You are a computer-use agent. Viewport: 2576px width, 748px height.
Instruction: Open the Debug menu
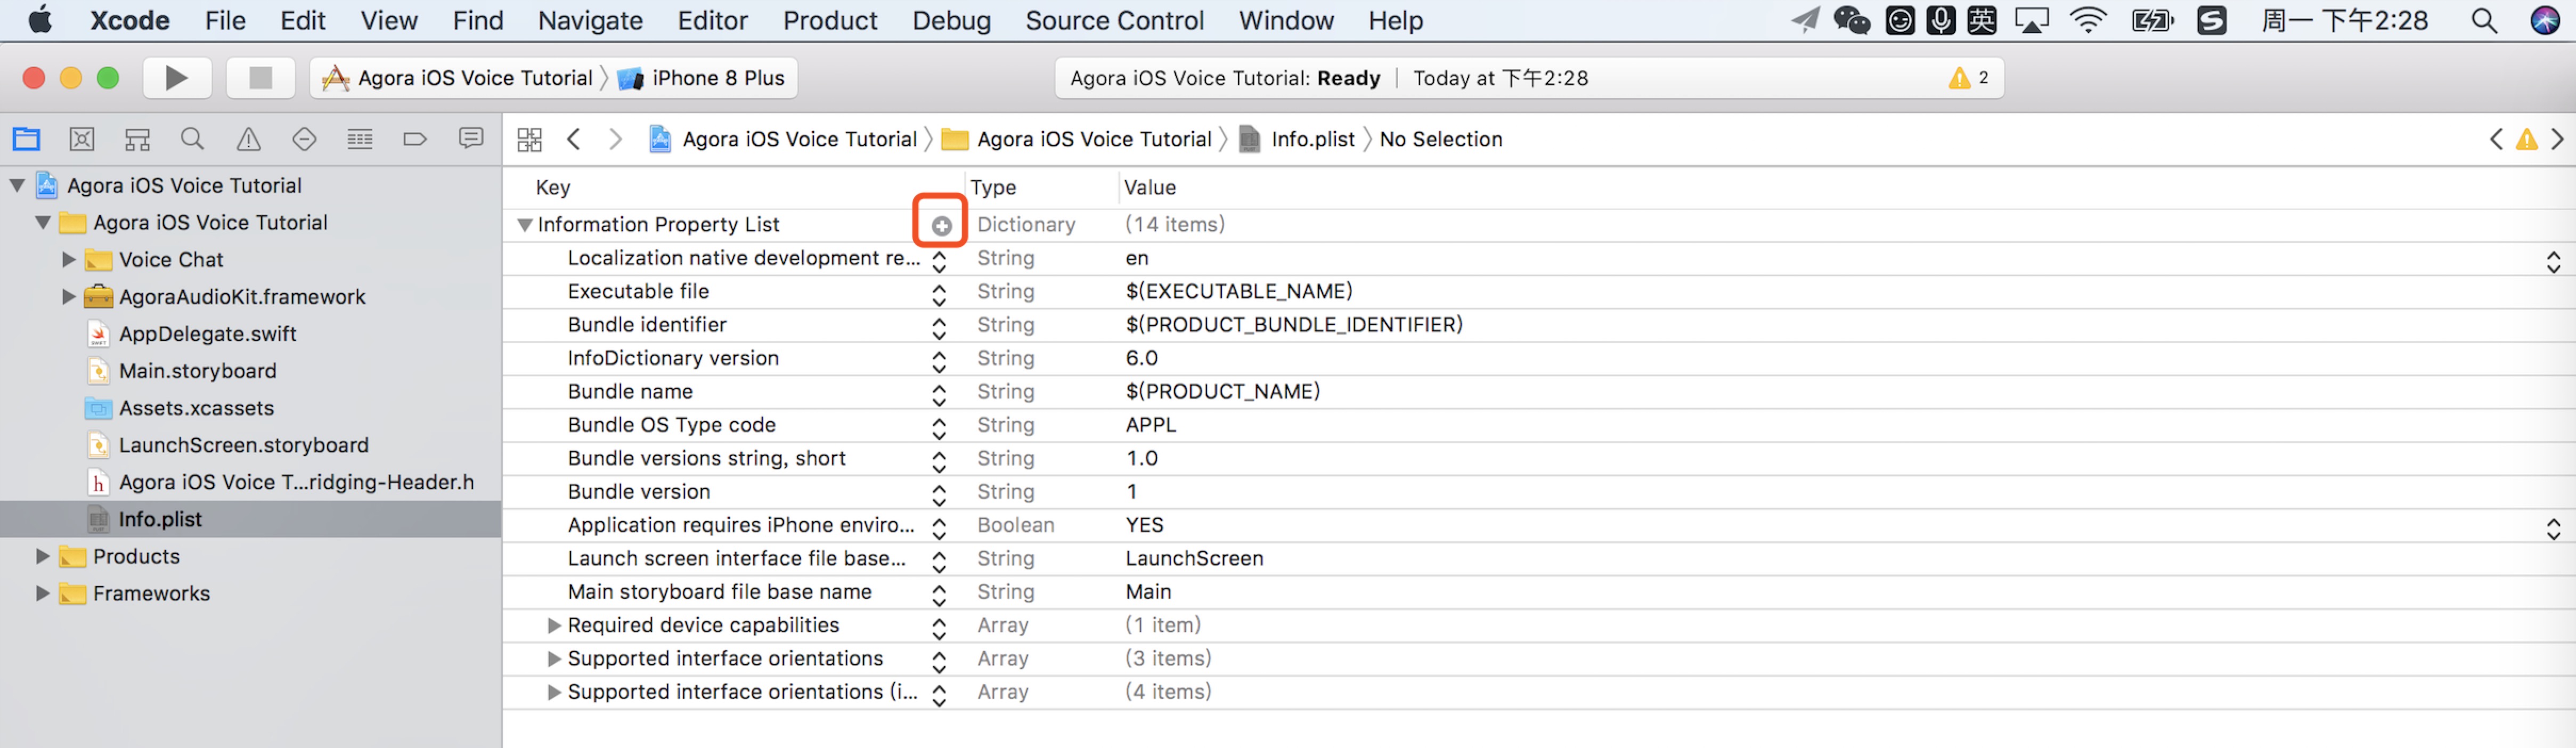(x=951, y=20)
